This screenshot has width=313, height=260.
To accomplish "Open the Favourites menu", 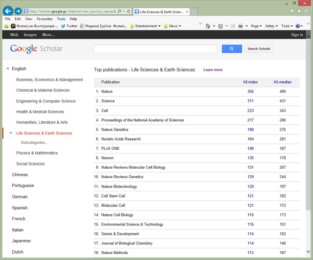I will click(45, 19).
